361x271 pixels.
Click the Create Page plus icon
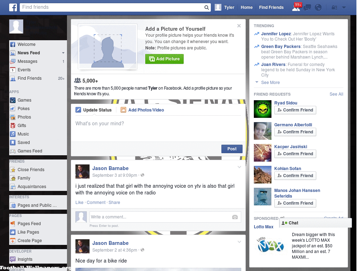click(x=13, y=241)
